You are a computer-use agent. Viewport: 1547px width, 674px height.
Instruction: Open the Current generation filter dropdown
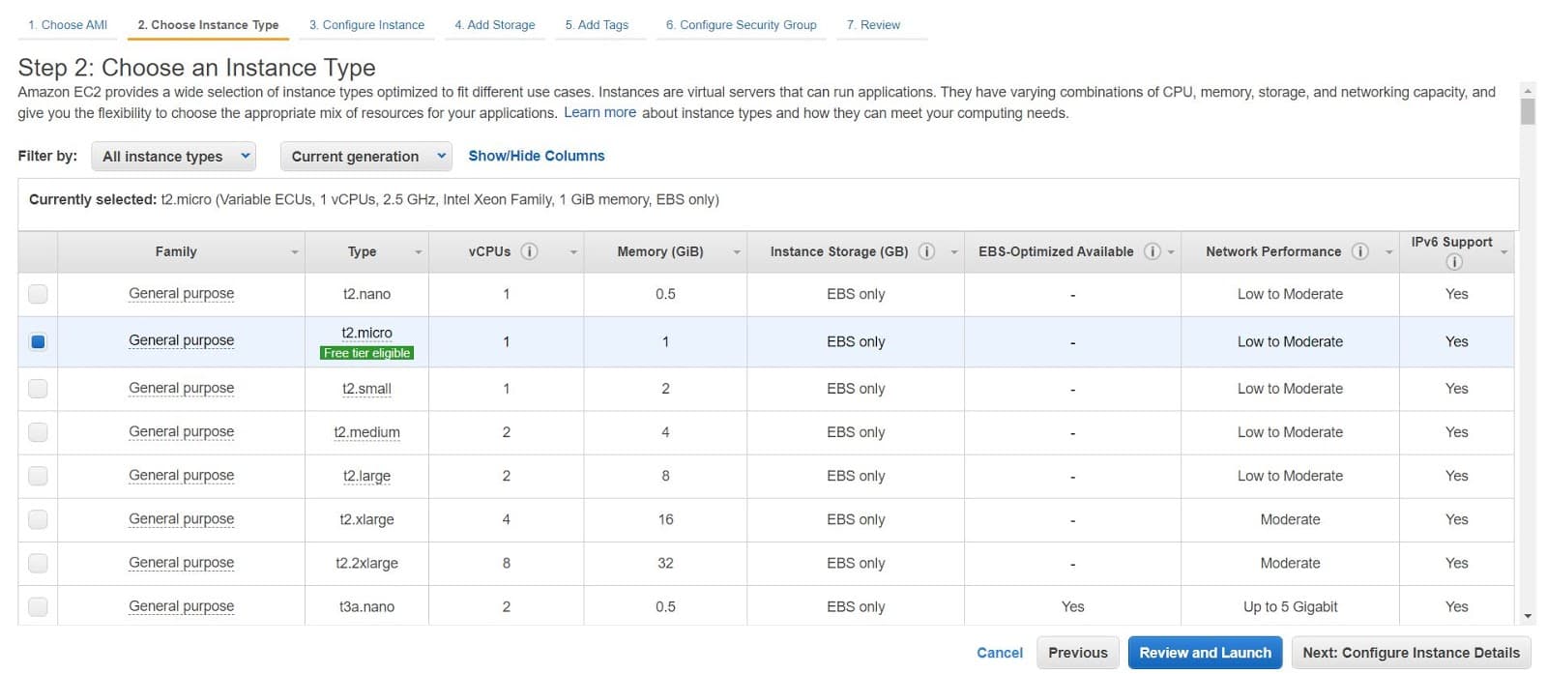point(365,156)
